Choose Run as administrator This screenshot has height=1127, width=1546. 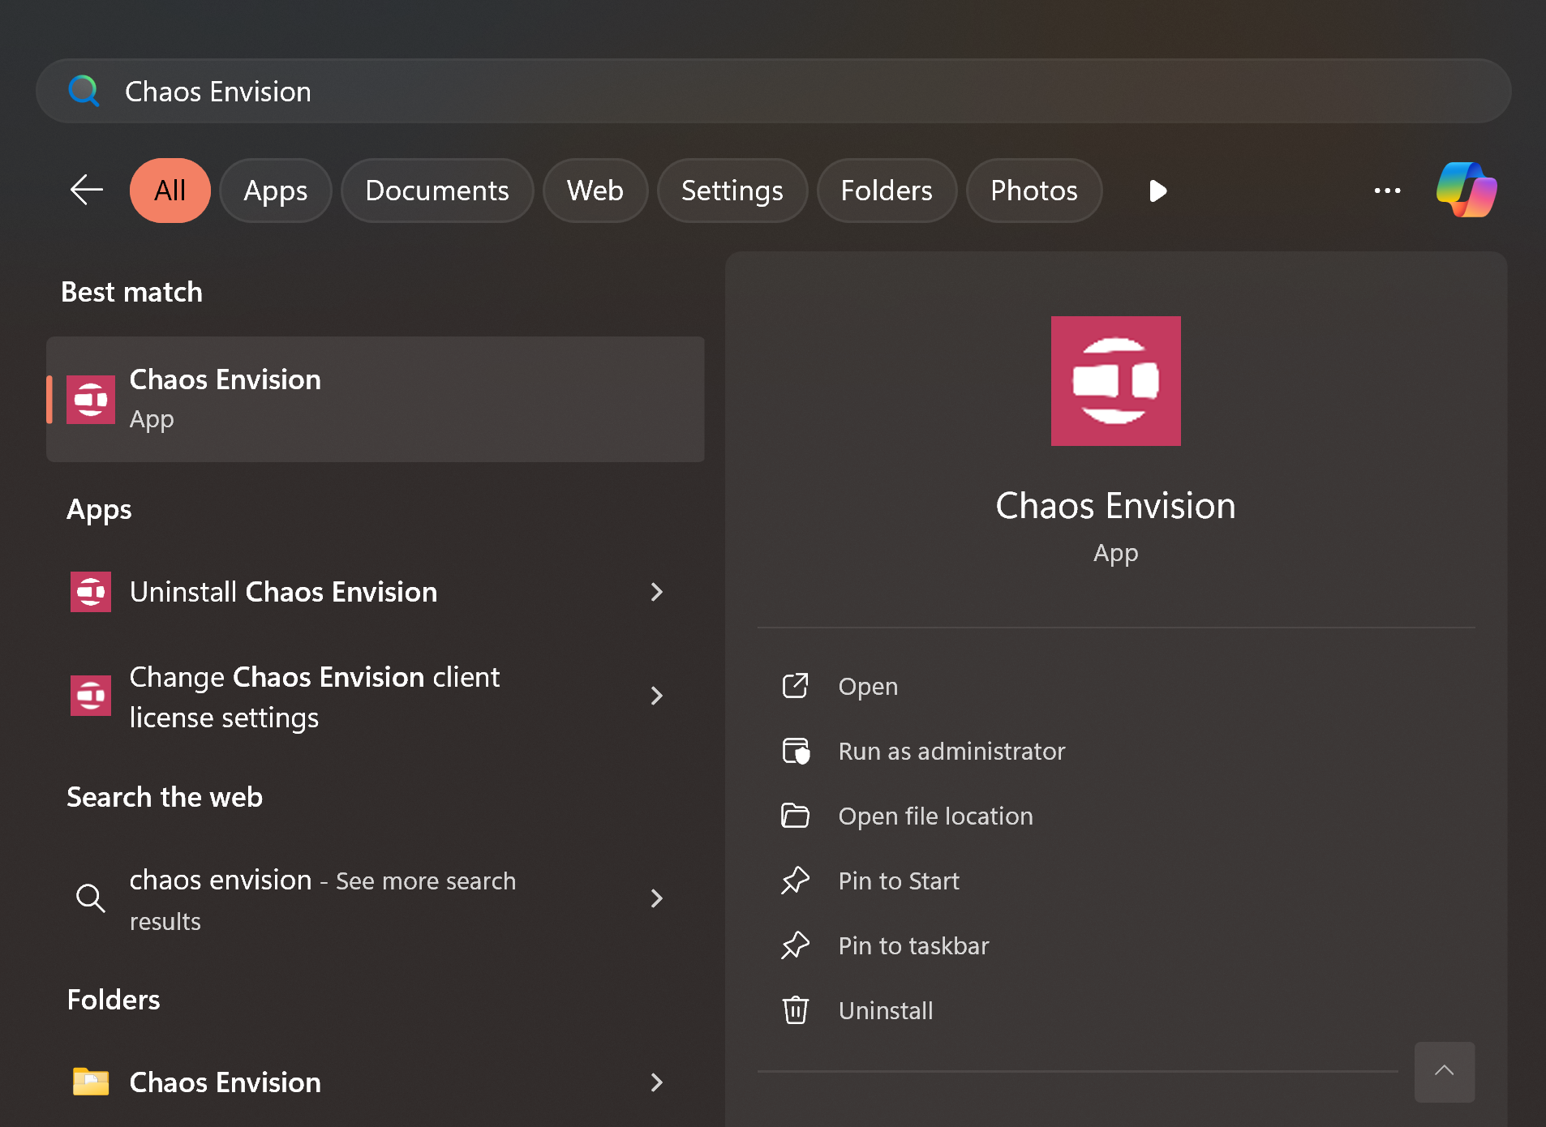[x=951, y=752]
